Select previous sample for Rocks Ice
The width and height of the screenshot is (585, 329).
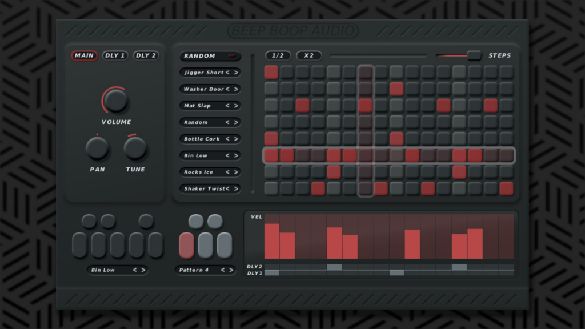click(227, 172)
